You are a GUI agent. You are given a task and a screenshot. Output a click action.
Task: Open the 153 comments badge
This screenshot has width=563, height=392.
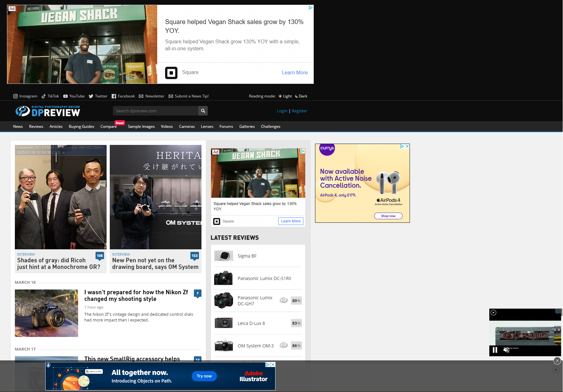tap(195, 256)
